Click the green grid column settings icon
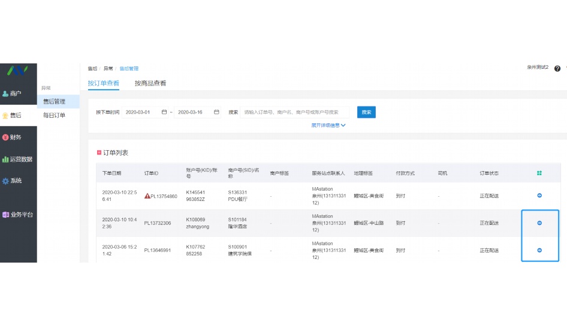Viewport: 567px width, 326px height. [539, 173]
